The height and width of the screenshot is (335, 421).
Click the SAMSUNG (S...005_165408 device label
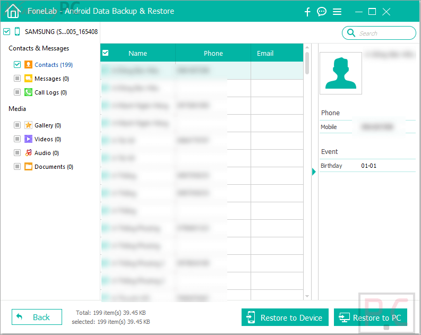(61, 32)
